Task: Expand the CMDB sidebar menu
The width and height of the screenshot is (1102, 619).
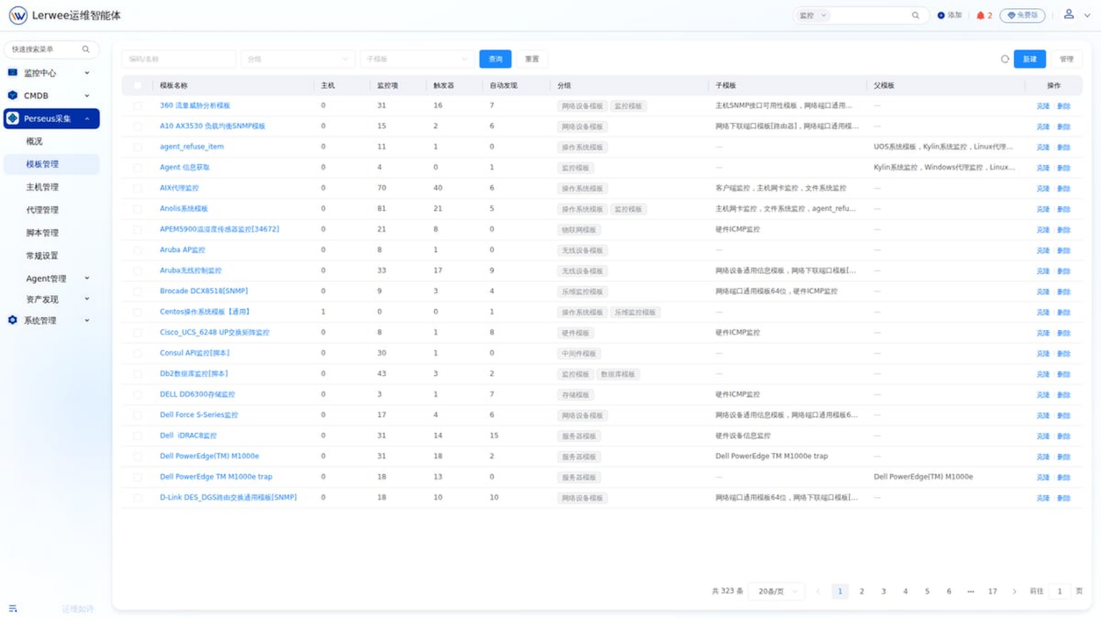Action: 51,96
